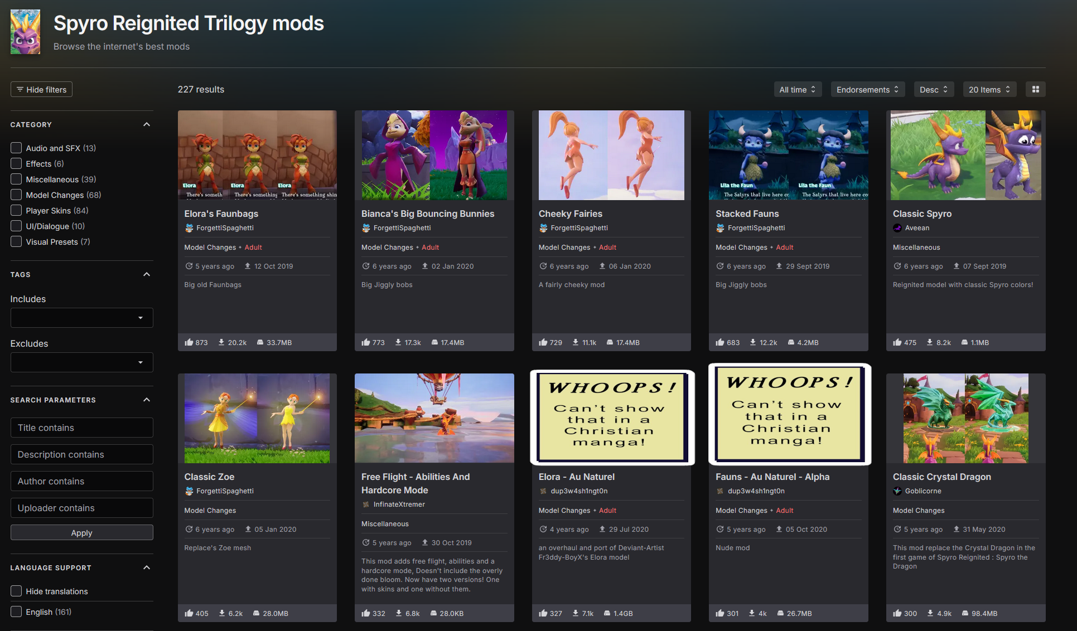Viewport: 1077px width, 631px height.
Task: Collapse the Language Support section
Action: click(147, 567)
